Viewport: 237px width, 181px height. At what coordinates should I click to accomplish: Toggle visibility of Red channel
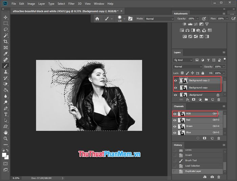click(x=175, y=120)
